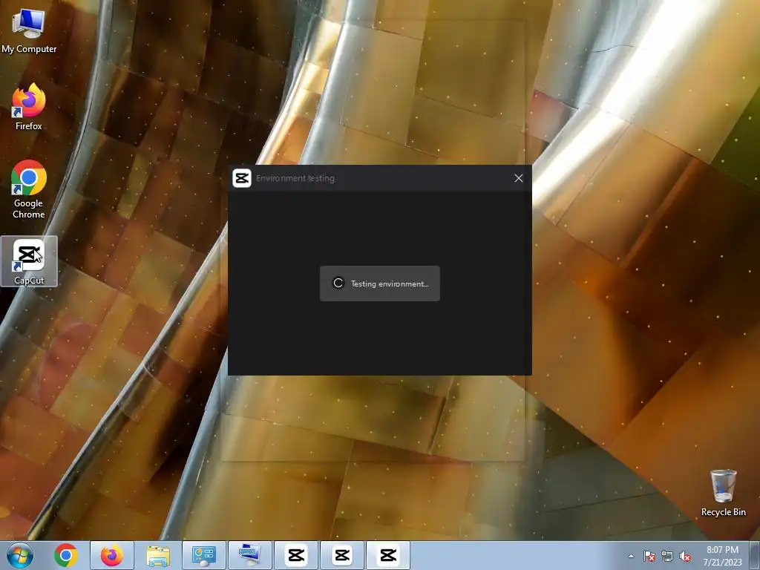The image size is (760, 570).
Task: Open the network tray icon
Action: [x=667, y=556]
